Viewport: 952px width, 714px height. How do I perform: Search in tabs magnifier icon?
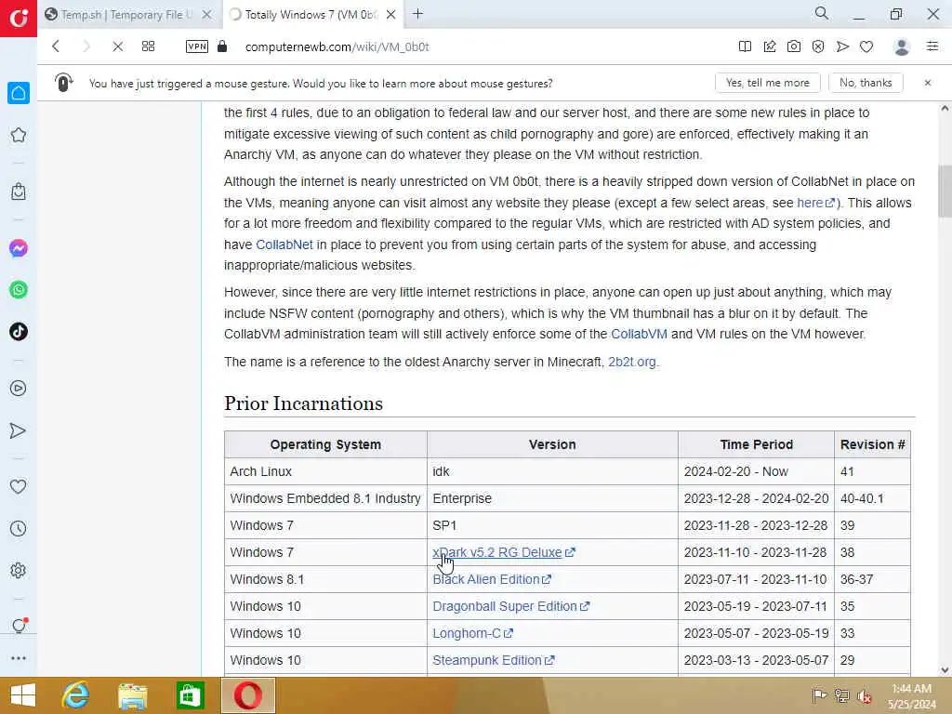point(822,13)
